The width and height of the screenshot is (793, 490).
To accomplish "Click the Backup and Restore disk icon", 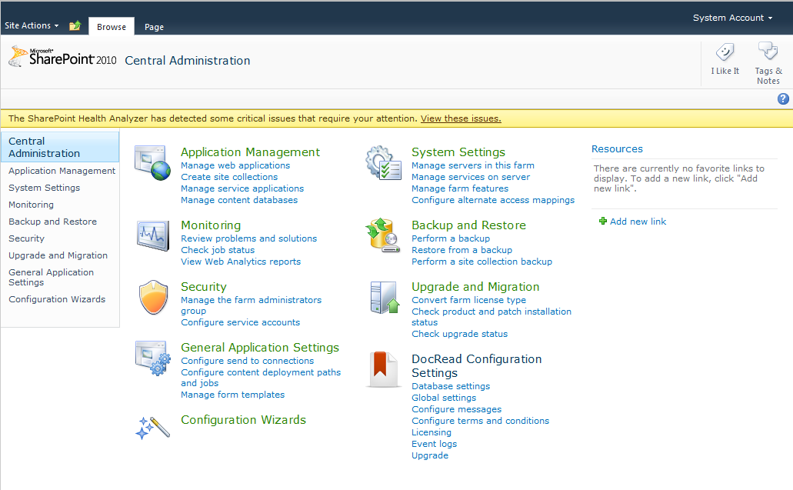I will [x=383, y=235].
